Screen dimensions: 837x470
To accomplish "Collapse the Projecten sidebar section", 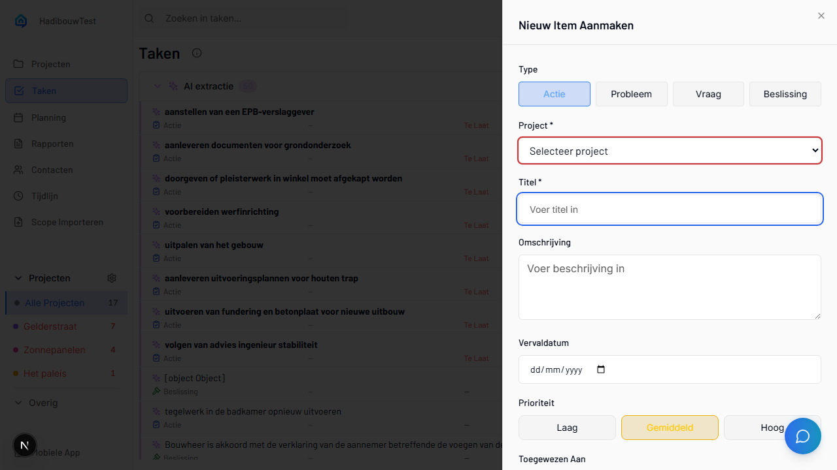I will pyautogui.click(x=18, y=278).
